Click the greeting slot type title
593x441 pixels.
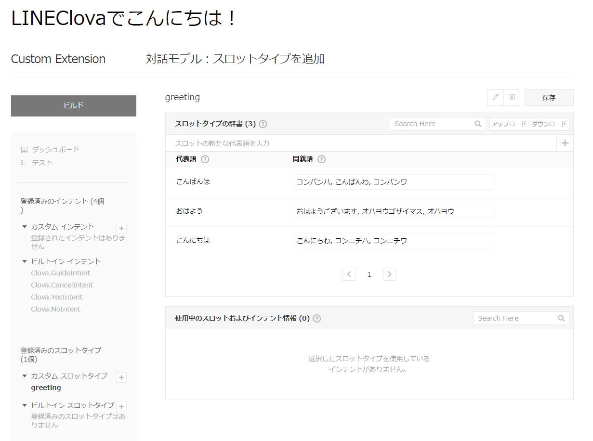pos(183,97)
